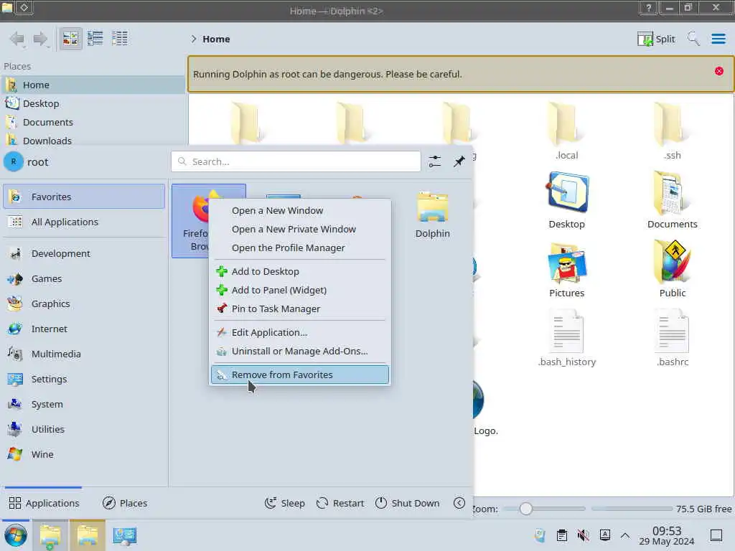The height and width of the screenshot is (551, 735).
Task: Go back with the left arrow in Dolphin
Action: (17, 39)
